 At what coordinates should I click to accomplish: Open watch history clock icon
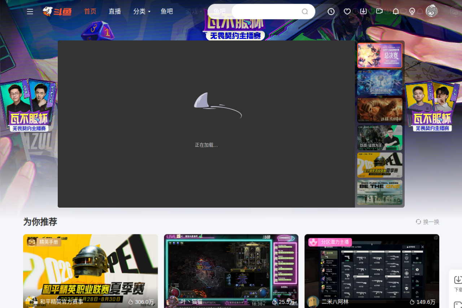(x=331, y=12)
